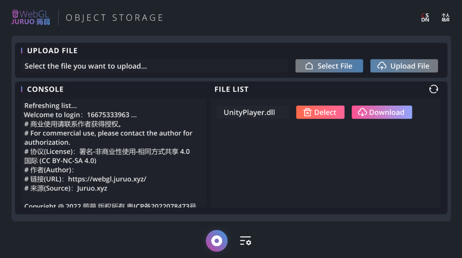
Task: Download the UnityPlayer.dll file
Action: click(x=382, y=112)
